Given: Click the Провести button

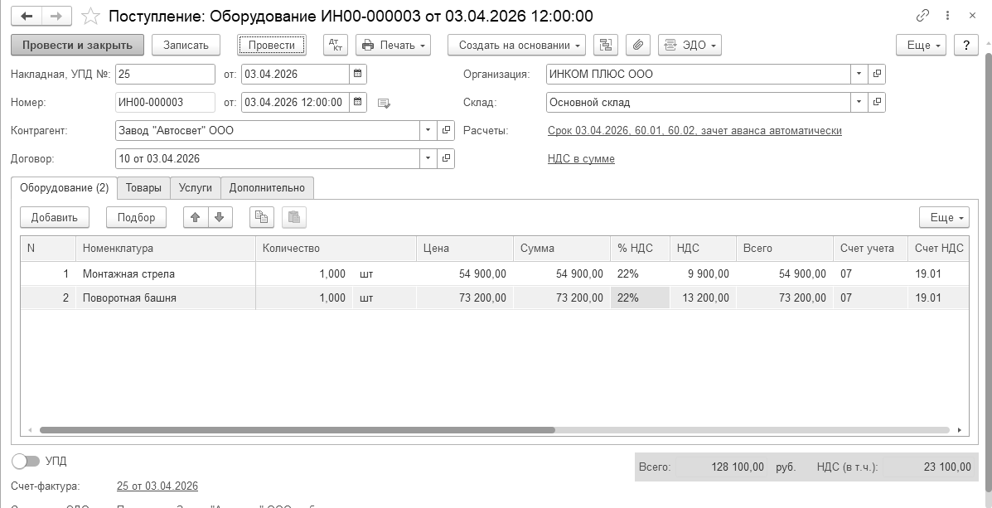Looking at the screenshot, I should click(271, 45).
